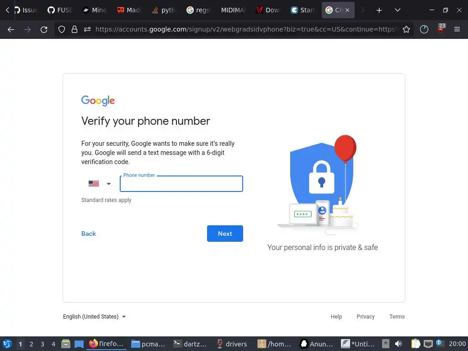This screenshot has width=468, height=351.
Task: Switch to the dartz terminal window
Action: click(191, 344)
